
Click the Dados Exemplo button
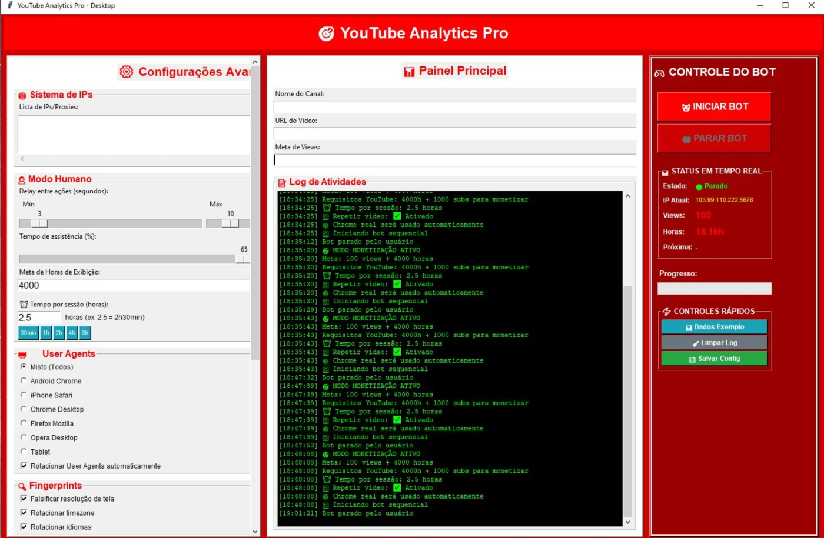point(714,327)
